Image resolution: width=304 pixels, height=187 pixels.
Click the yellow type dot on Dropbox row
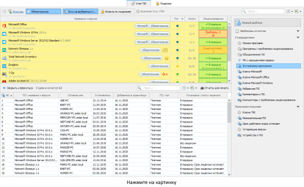tap(177, 66)
